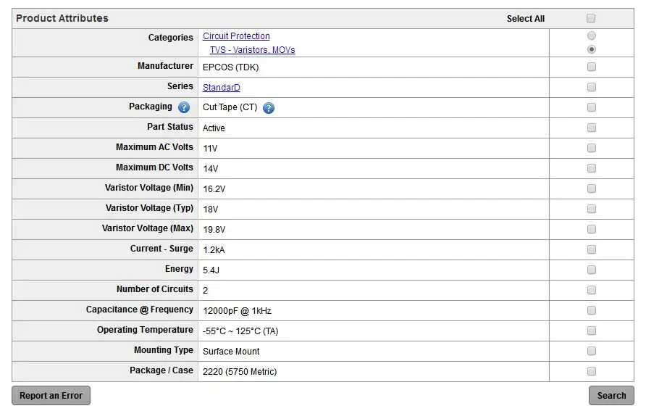Select the Circuit Protection radio button
The height and width of the screenshot is (419, 646).
(x=592, y=36)
